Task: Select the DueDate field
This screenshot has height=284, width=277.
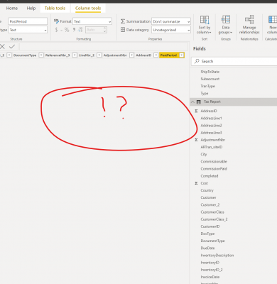Action: tap(207, 248)
